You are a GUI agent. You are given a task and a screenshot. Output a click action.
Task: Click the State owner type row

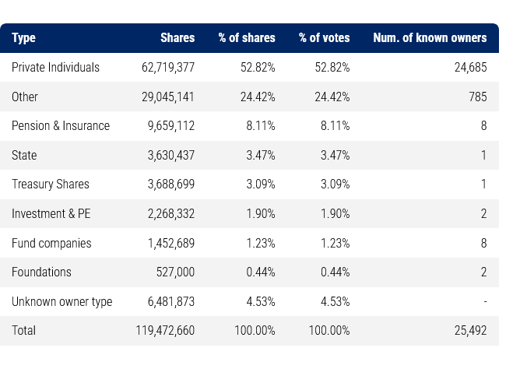[x=24, y=156]
